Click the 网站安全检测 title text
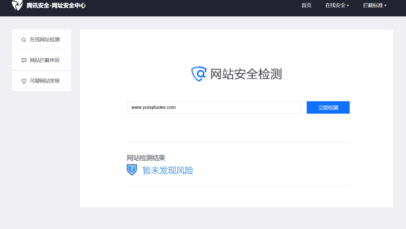 tap(246, 74)
